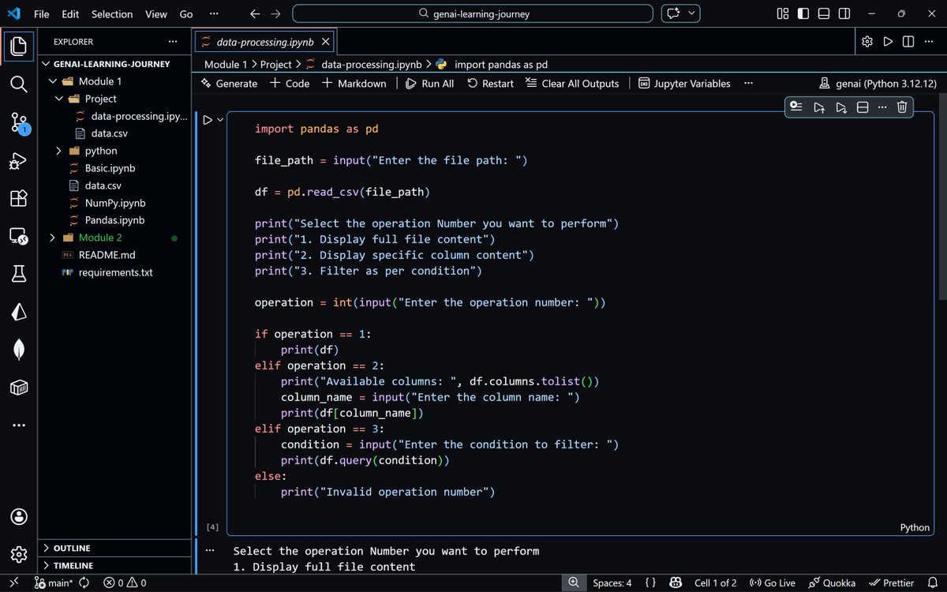Split the editor to the right

[x=908, y=41]
